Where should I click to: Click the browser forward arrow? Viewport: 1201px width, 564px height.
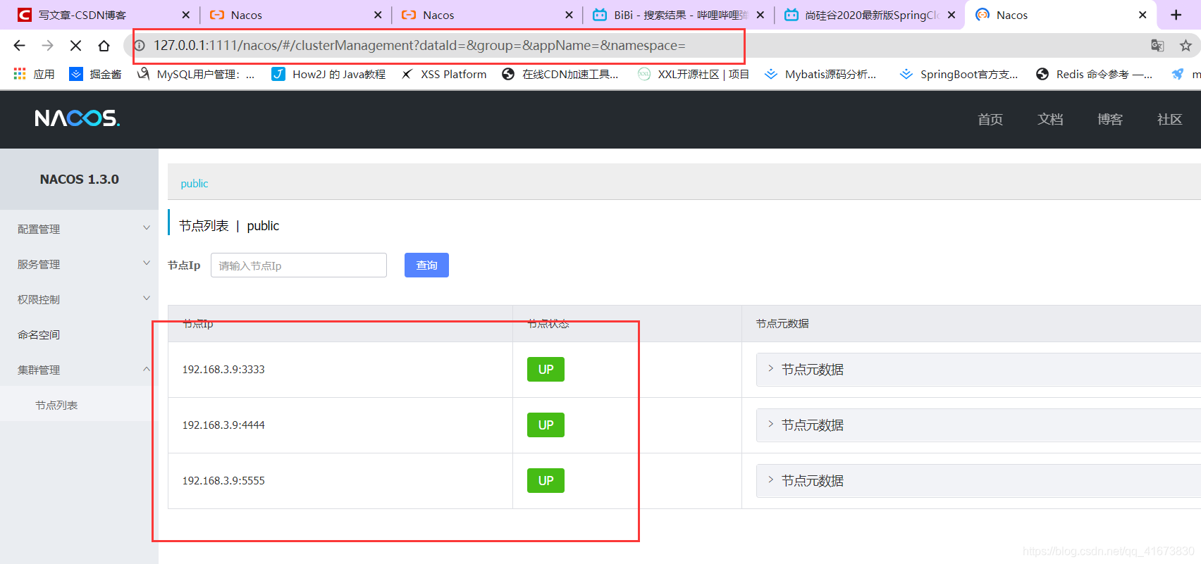click(47, 46)
